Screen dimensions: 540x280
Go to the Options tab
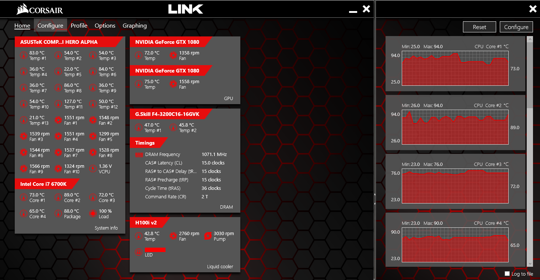pyautogui.click(x=105, y=26)
